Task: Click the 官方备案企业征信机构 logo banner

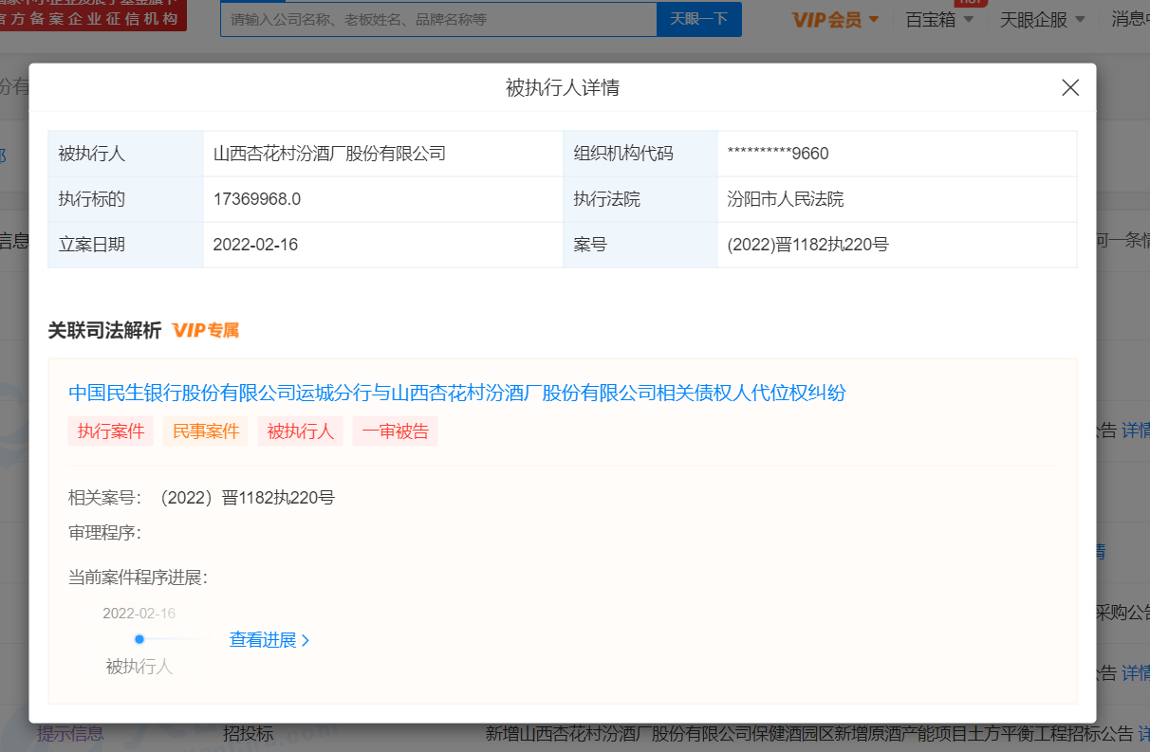Action: tap(93, 16)
